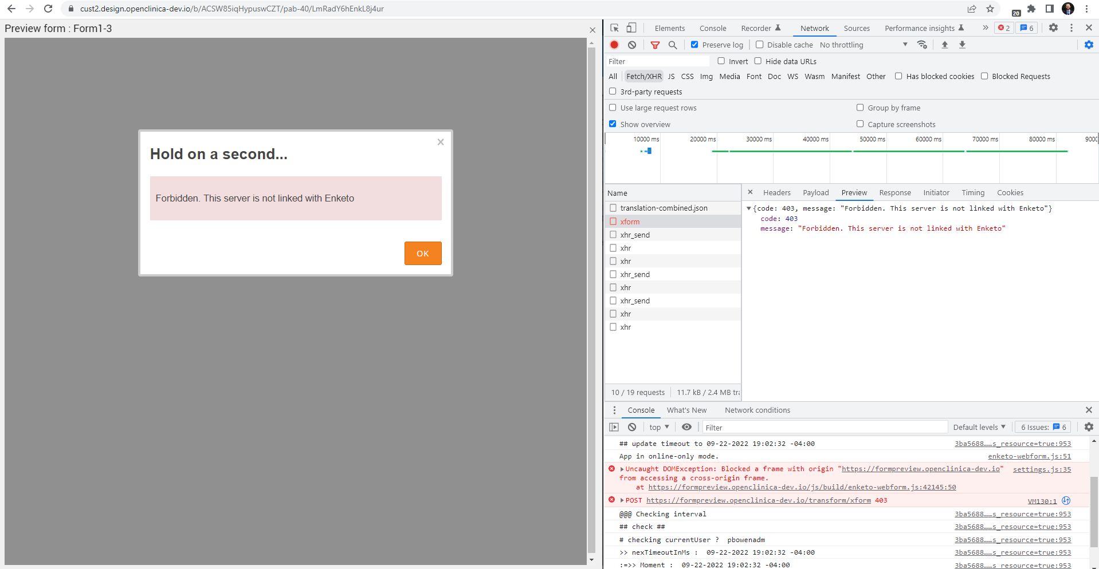Enable Capture screenshots

click(860, 124)
